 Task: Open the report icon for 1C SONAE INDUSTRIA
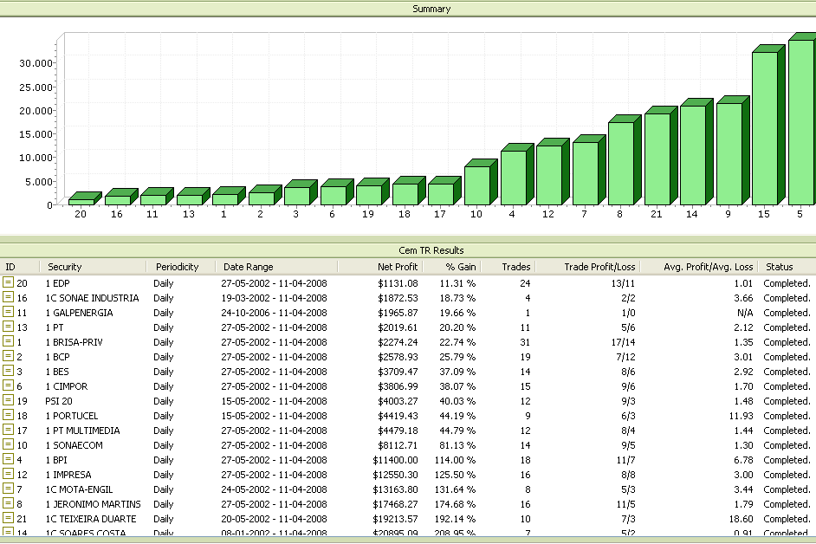pyautogui.click(x=9, y=297)
